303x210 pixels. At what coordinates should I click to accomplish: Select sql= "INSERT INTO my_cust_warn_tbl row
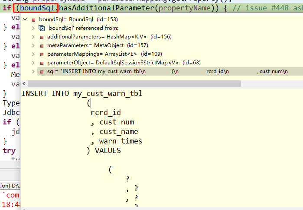170,71
